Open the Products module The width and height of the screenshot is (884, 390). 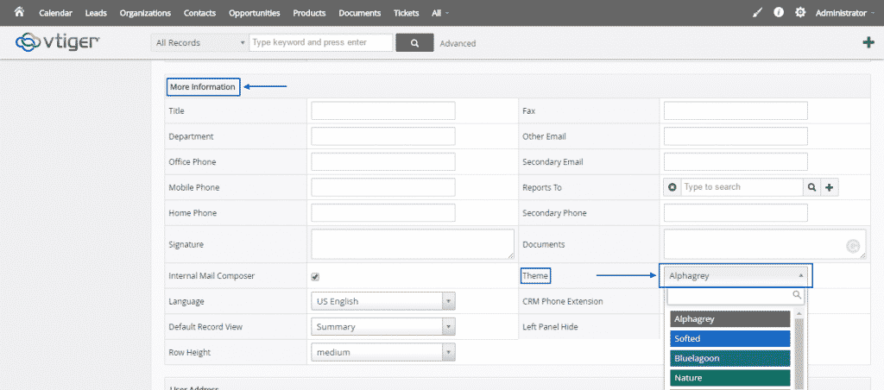click(309, 13)
